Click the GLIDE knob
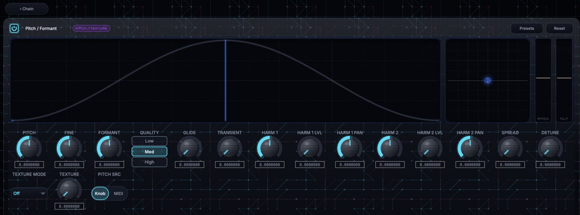This screenshot has width=580, height=215. click(190, 148)
